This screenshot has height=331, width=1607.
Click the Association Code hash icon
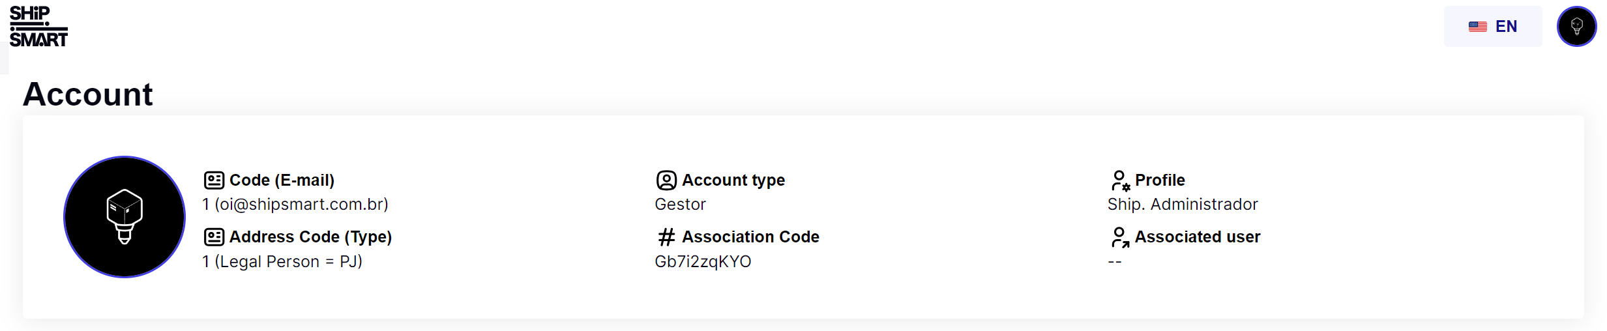click(x=666, y=237)
